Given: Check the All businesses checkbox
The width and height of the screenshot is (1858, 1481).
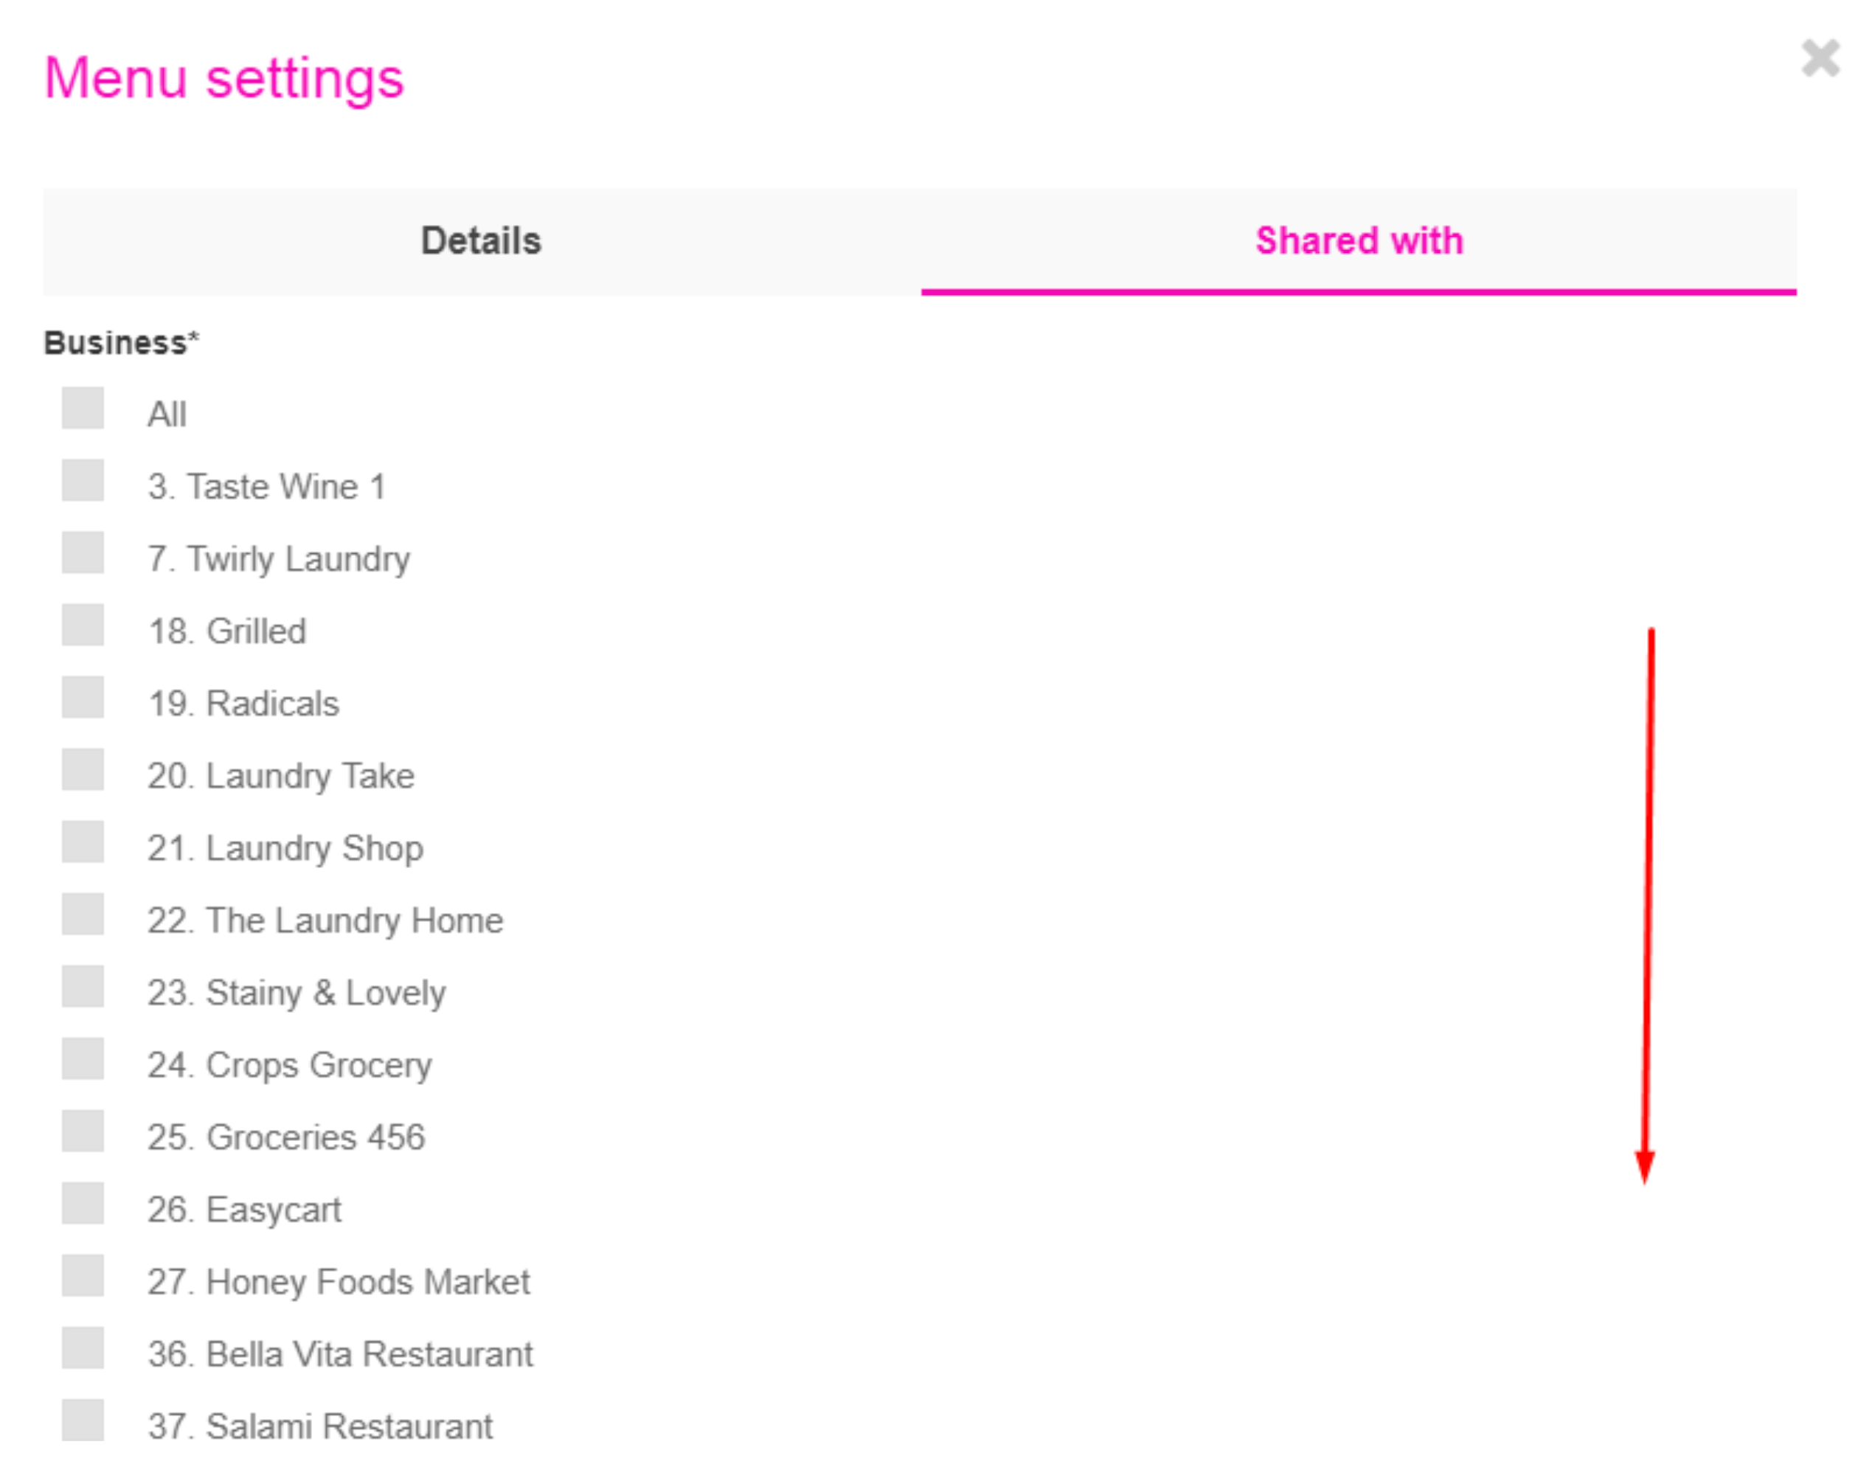Looking at the screenshot, I should tap(83, 409).
